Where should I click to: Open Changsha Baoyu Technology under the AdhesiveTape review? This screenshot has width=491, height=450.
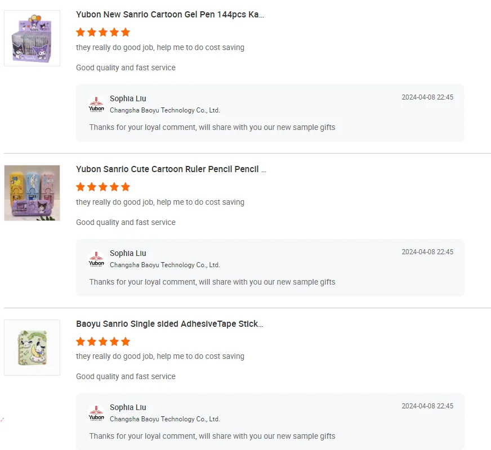164,419
